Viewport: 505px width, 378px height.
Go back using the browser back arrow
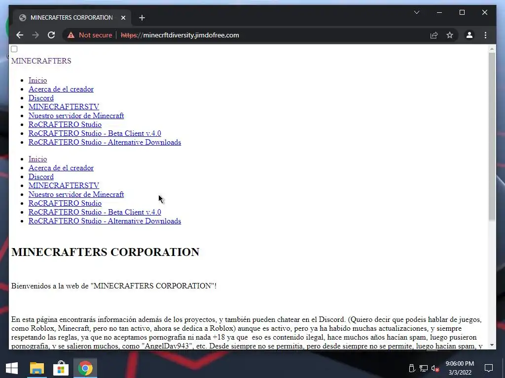(20, 35)
